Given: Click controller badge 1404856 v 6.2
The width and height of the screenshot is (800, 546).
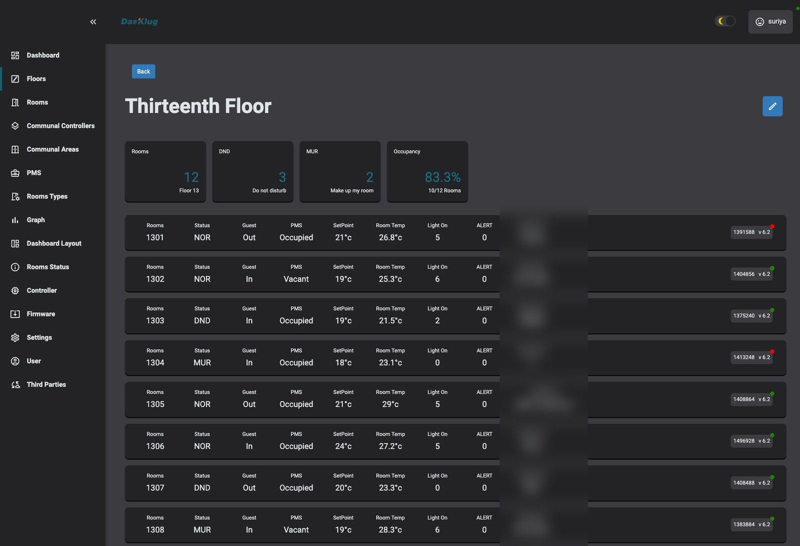Looking at the screenshot, I should click(751, 274).
